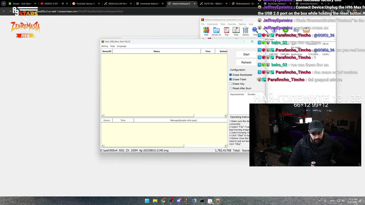This screenshot has width=365, height=205.
Task: Click the ENG language indicator
Action: 332,201
